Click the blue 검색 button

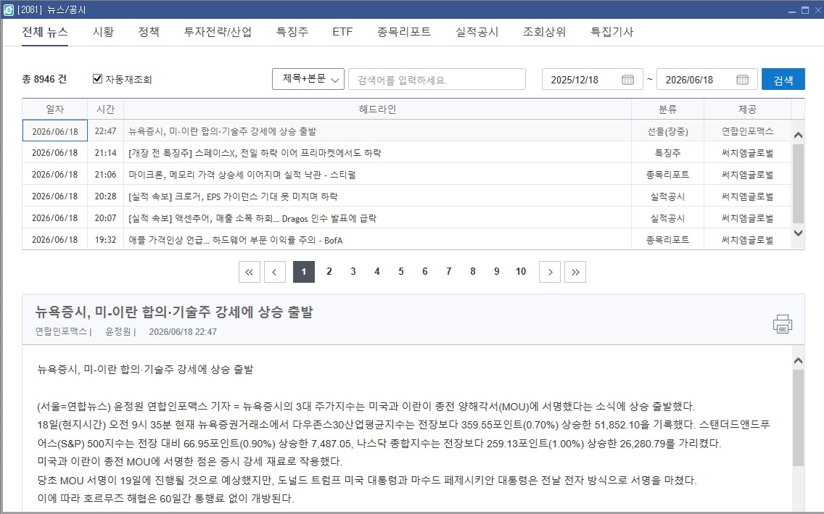point(783,79)
